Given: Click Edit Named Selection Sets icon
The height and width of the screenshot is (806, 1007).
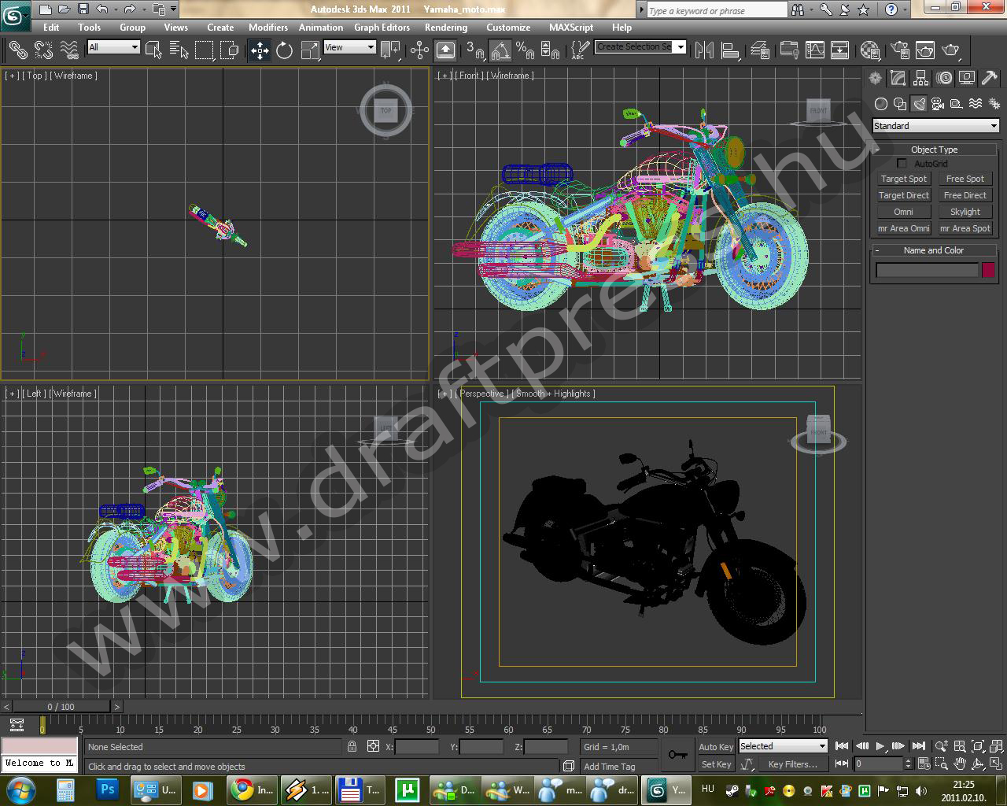Looking at the screenshot, I should (x=578, y=50).
